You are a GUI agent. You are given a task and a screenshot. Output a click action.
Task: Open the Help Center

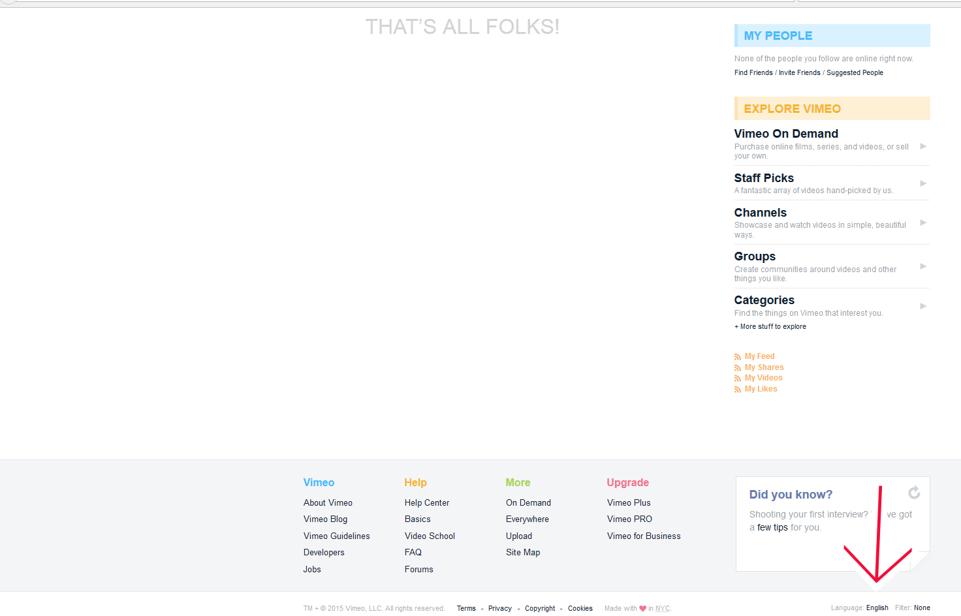[x=427, y=502]
